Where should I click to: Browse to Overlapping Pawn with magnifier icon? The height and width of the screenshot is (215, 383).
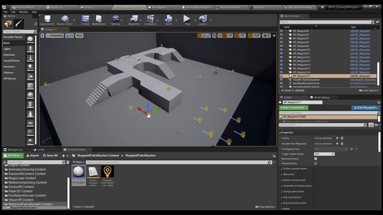(351, 149)
